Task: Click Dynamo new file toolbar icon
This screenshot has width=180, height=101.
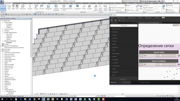Action: click(x=112, y=20)
